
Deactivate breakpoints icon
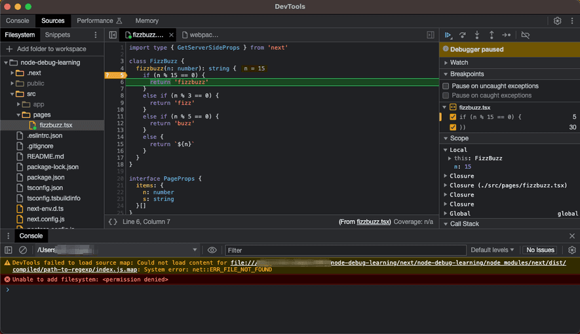pos(525,35)
